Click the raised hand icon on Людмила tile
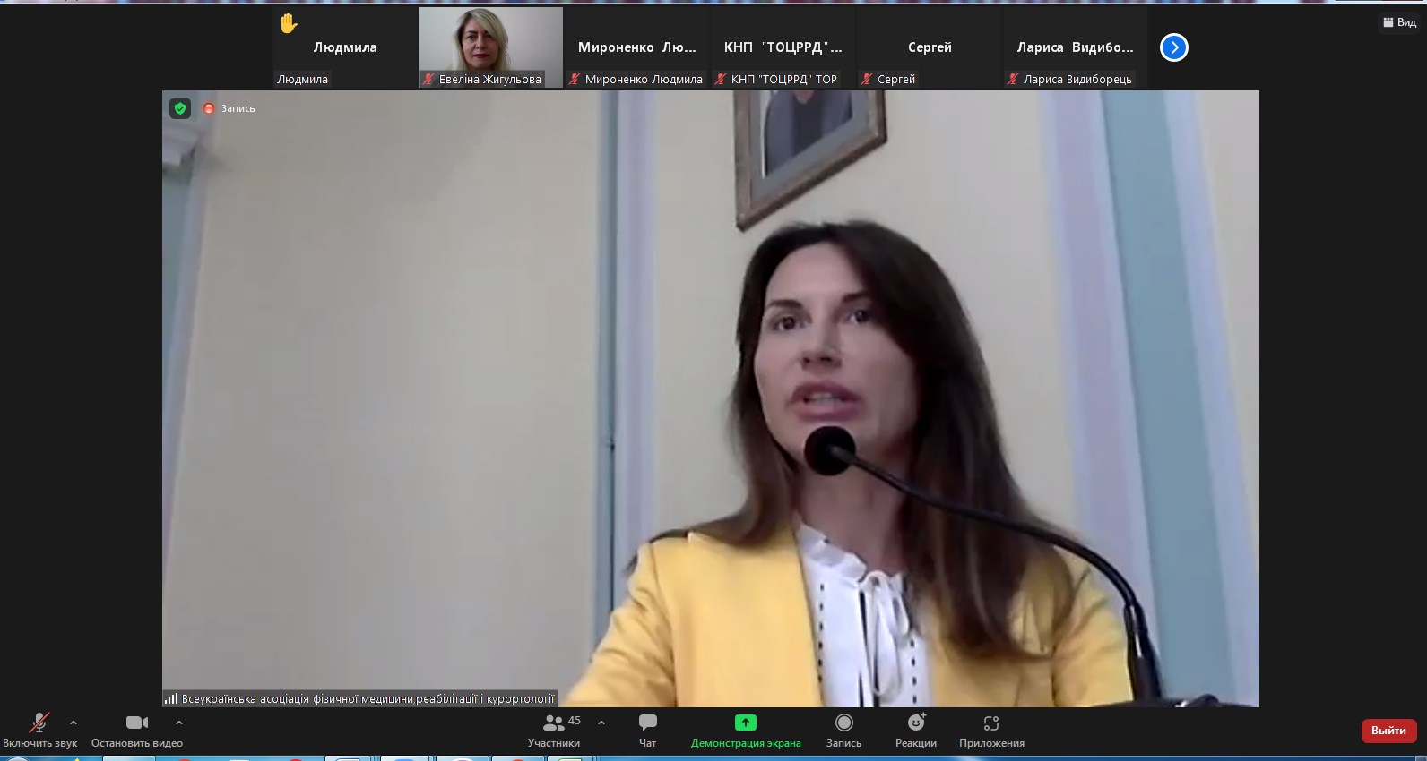 point(289,24)
